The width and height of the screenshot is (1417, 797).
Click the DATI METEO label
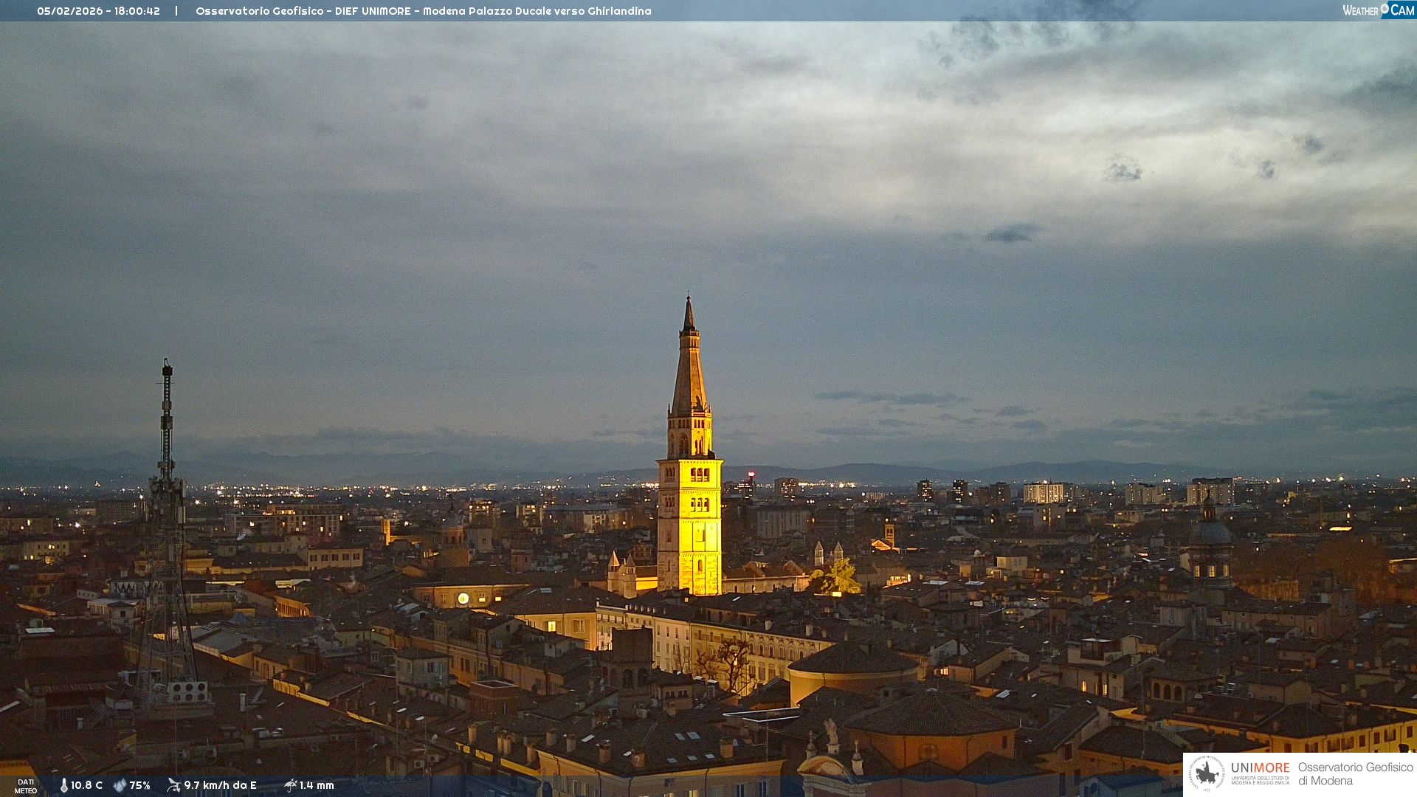tap(26, 786)
